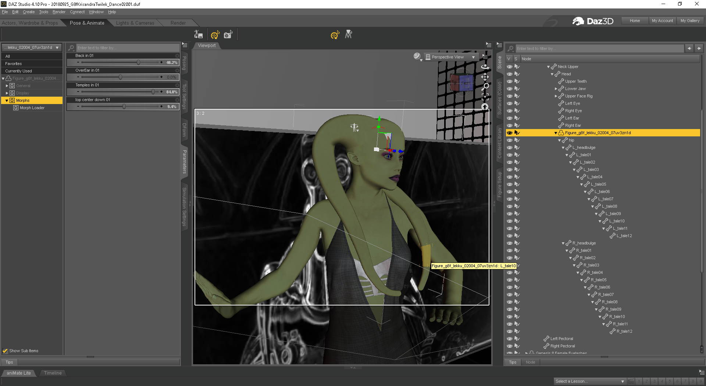Image resolution: width=706 pixels, height=386 pixels.
Task: Open the Parameters pane options menu icon
Action: point(185,45)
